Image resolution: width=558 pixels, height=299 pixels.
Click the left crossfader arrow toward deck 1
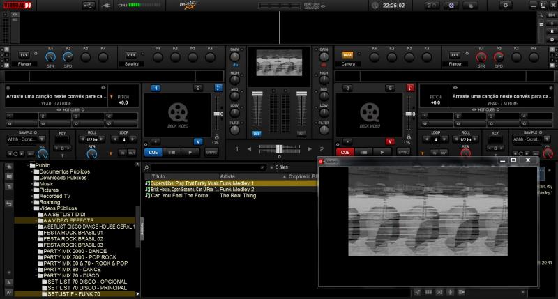point(249,149)
